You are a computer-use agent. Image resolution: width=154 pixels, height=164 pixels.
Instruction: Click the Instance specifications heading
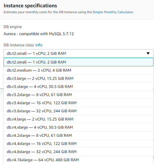coord(30,6)
